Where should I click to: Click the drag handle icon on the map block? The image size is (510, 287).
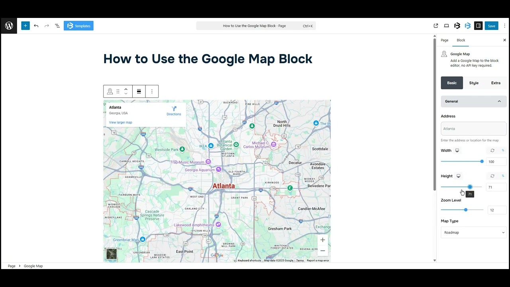(118, 91)
